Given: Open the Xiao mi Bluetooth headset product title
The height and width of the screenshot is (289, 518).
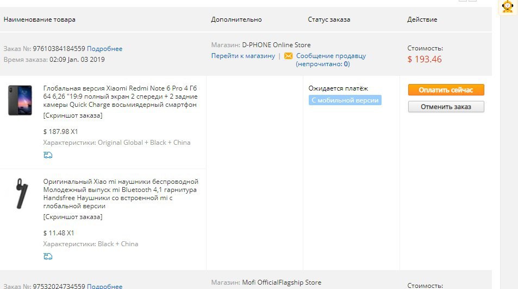Looking at the screenshot, I should coord(121,194).
